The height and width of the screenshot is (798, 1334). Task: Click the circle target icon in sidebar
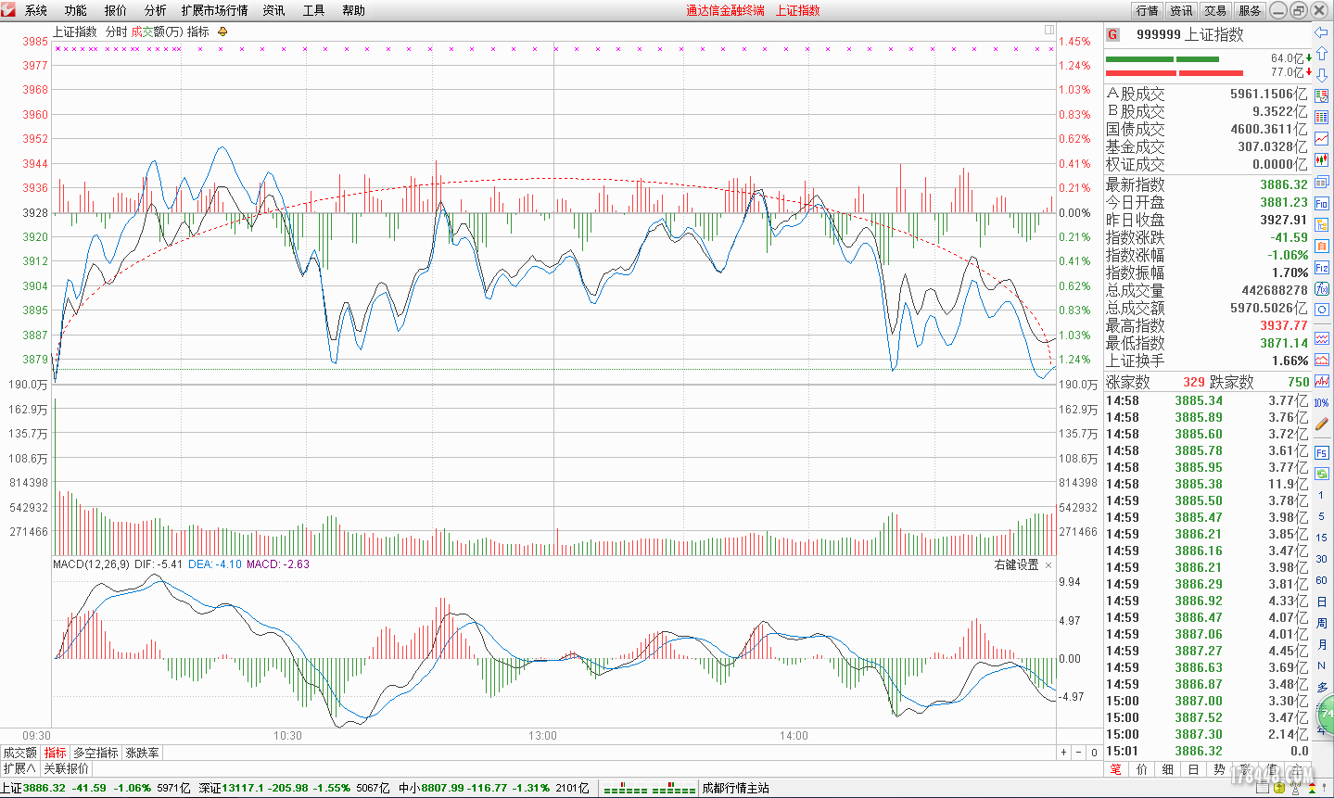pos(1322,310)
